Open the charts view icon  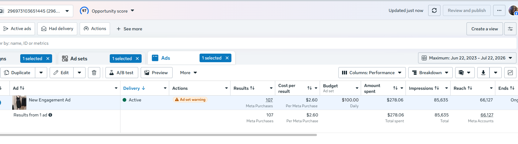(510, 73)
